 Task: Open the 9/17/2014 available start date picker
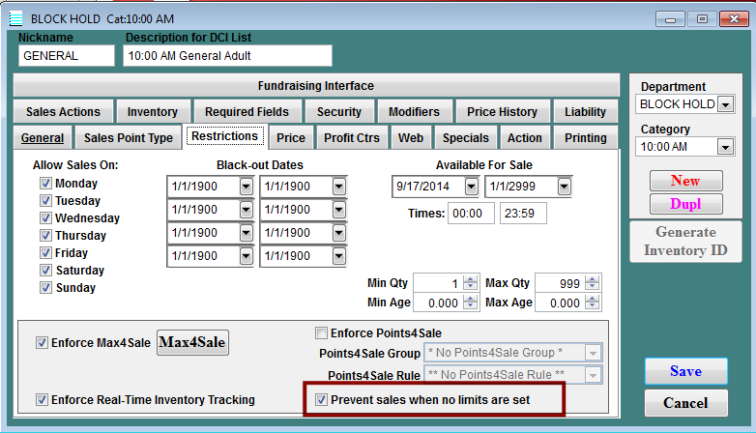pyautogui.click(x=471, y=187)
